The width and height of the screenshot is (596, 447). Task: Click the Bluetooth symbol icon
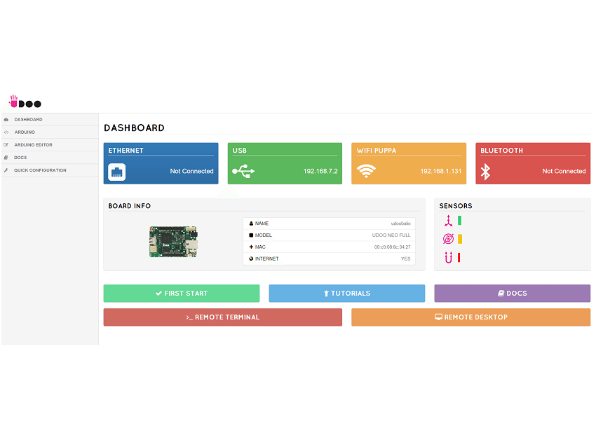(485, 172)
